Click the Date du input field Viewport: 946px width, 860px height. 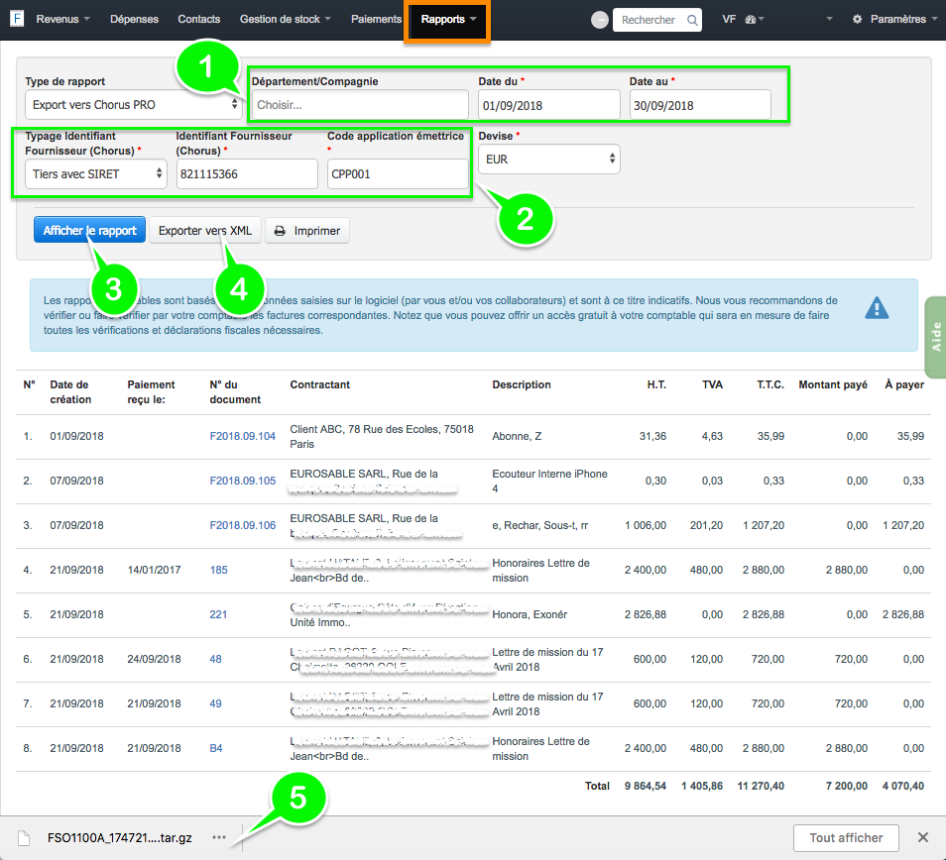pos(548,105)
